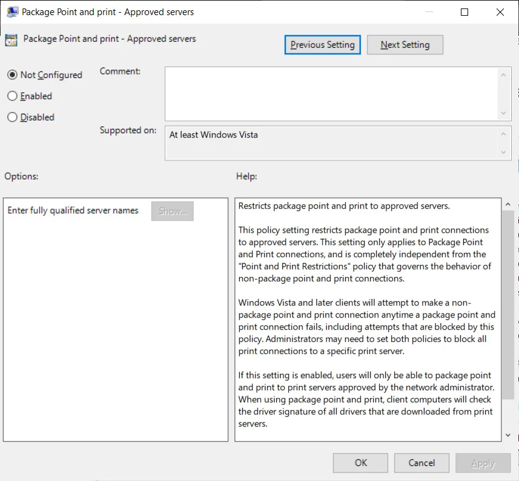Click the Supported on scroll down arrow
The height and width of the screenshot is (481, 519).
503,153
